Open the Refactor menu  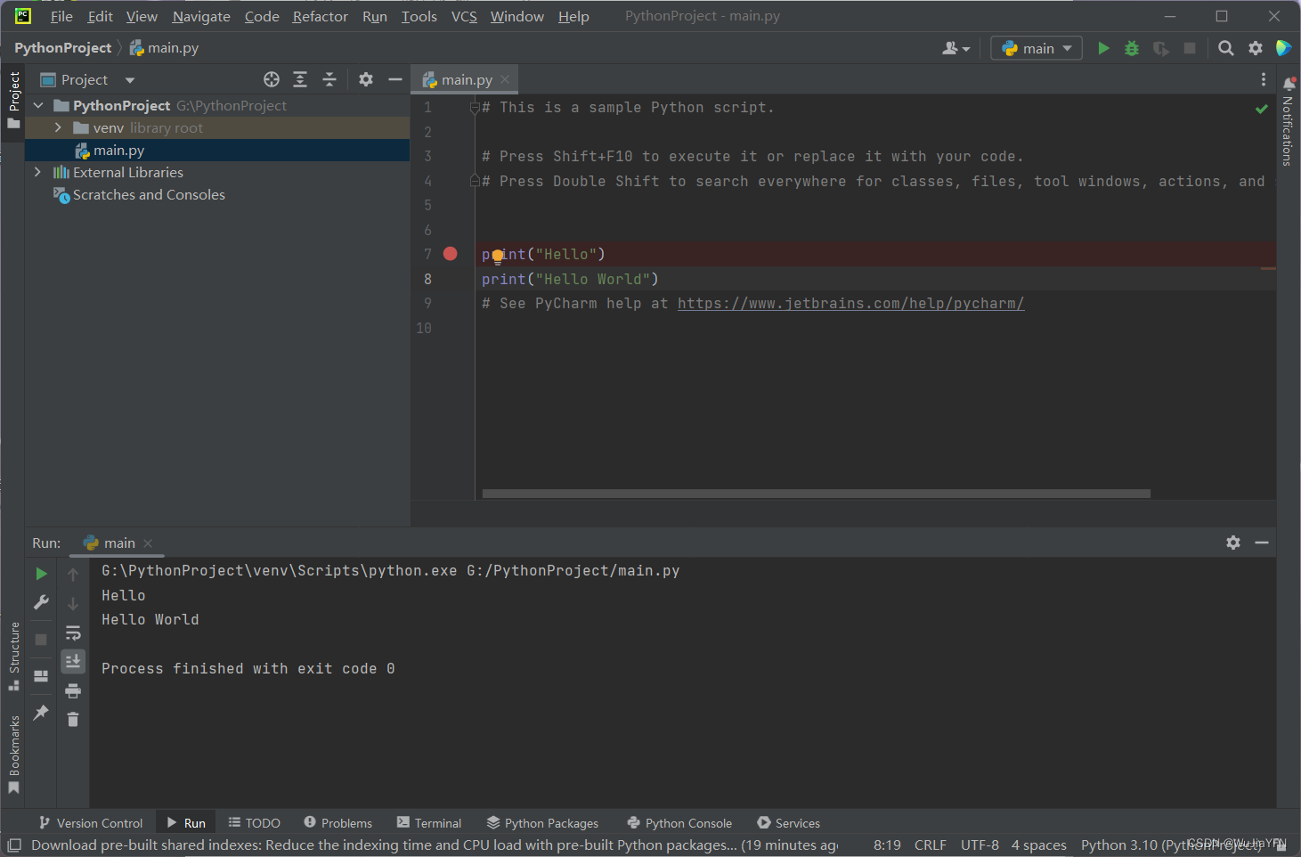point(320,16)
